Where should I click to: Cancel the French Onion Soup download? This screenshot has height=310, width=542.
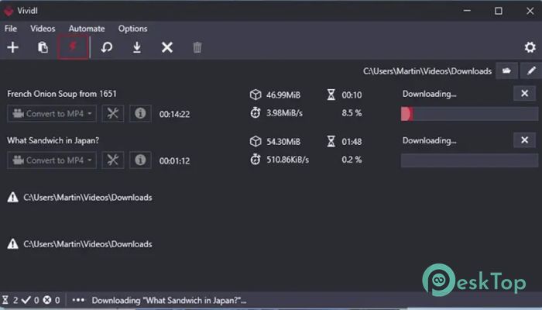click(x=524, y=94)
